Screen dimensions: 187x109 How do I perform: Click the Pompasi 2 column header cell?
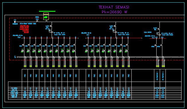pyautogui.click(x=163, y=75)
